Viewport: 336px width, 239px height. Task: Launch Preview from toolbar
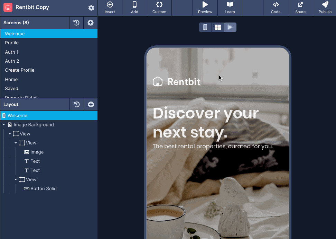205,8
